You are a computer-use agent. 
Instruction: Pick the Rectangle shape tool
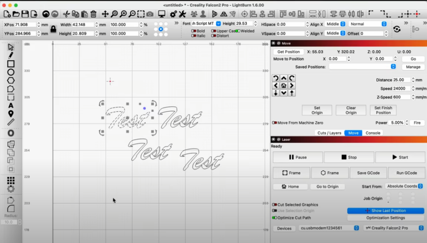11,64
